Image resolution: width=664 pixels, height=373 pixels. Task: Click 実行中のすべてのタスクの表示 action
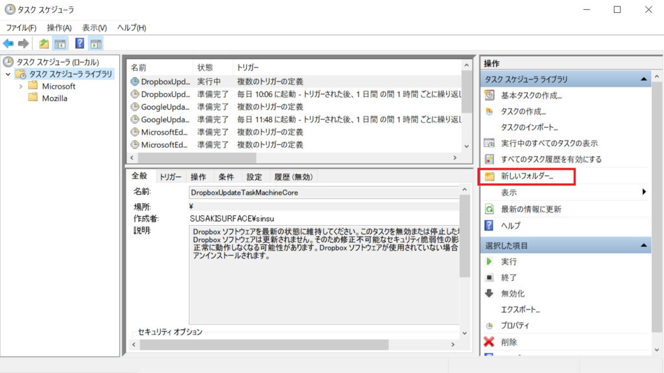click(549, 143)
